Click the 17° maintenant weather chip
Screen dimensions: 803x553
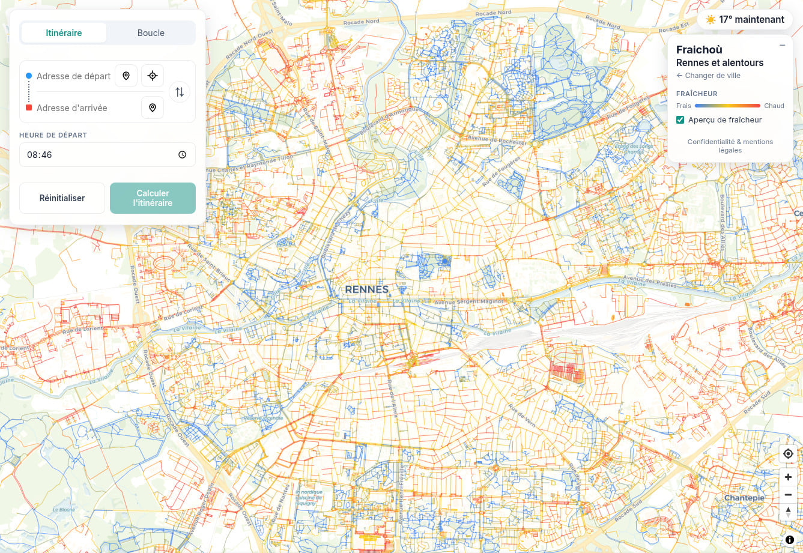(745, 20)
